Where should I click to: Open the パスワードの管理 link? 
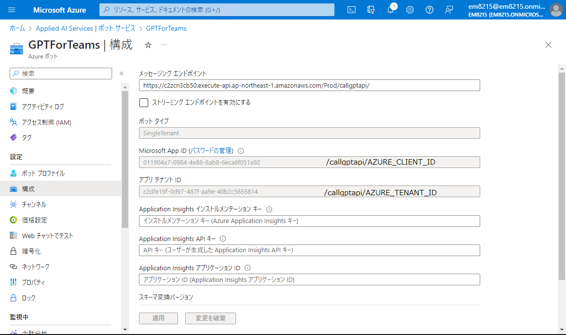coord(211,151)
